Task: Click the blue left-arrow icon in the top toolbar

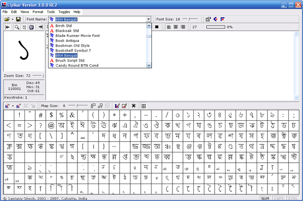Action: click(x=216, y=19)
